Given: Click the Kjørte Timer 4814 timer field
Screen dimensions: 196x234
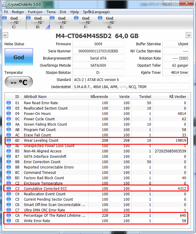Looking at the screenshot, I should [176, 73].
